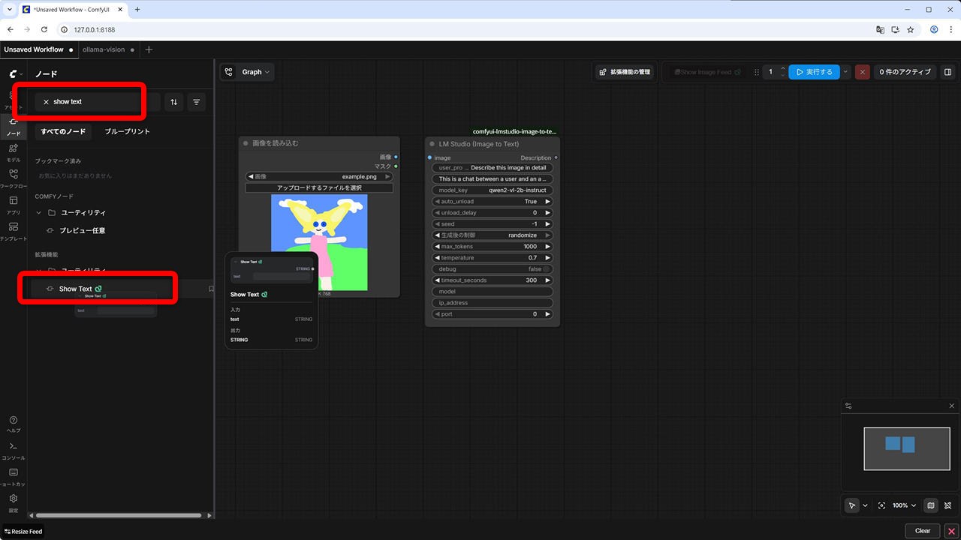961x540 pixels.
Task: Click the node filter icon
Action: click(197, 102)
